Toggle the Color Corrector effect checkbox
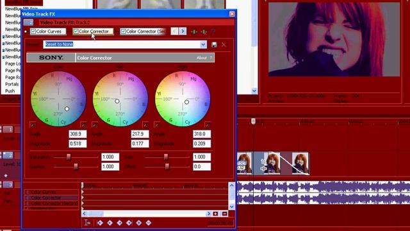Viewport: 410px width, 231px height. tap(76, 31)
